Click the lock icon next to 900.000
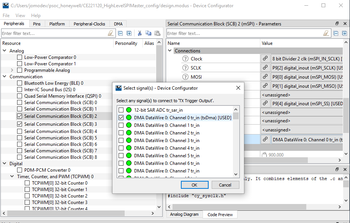350x223 pixels. coord(264,155)
